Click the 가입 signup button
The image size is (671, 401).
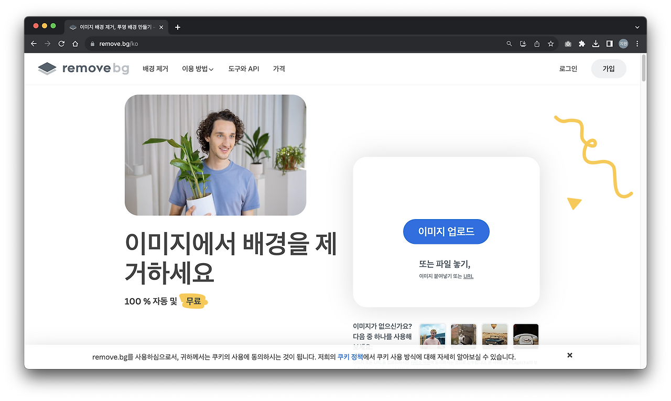pyautogui.click(x=609, y=68)
